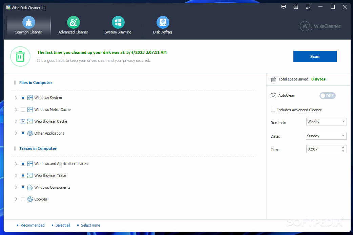The image size is (353, 235).
Task: Click the Wise Disk Cleaner app icon
Action: pos(8,8)
